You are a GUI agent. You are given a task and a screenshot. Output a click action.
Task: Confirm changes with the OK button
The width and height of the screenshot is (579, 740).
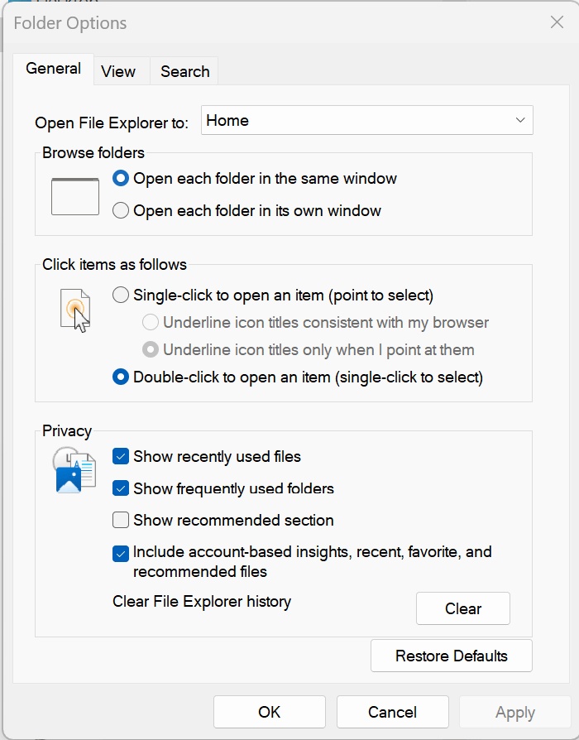click(x=270, y=713)
